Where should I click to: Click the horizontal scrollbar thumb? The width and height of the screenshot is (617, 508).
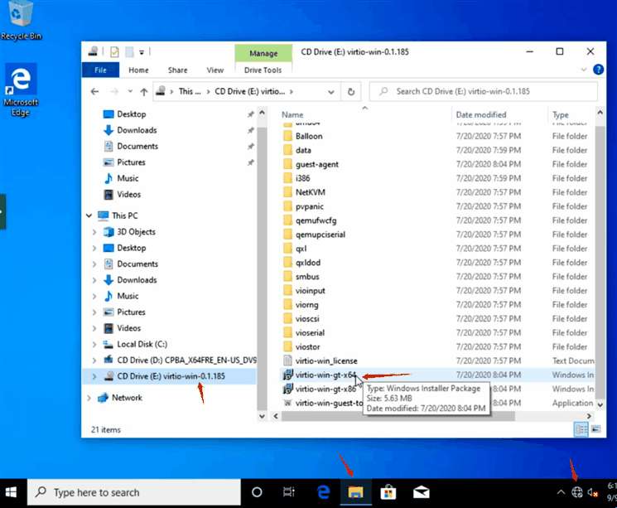[x=398, y=416]
